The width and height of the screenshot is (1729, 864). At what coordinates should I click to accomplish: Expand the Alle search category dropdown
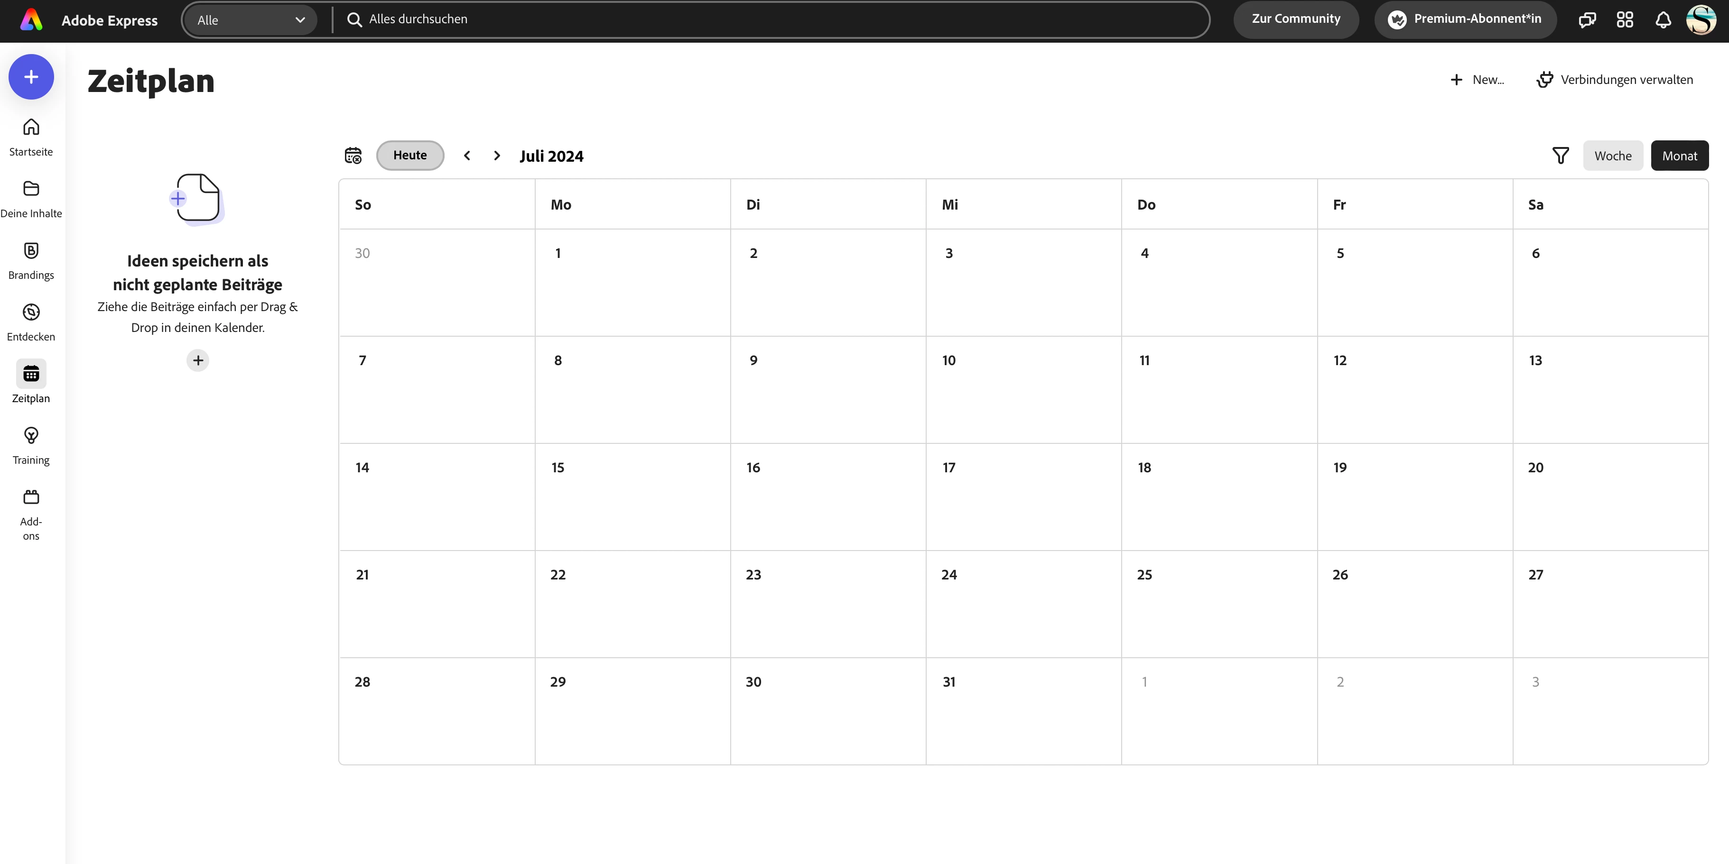click(x=250, y=20)
